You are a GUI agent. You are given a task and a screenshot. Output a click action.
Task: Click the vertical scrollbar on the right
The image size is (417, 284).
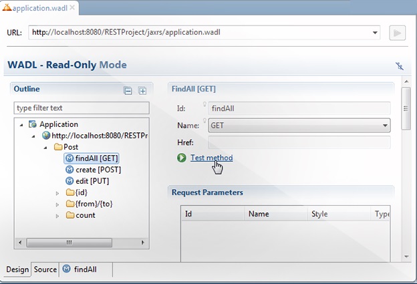point(405,107)
